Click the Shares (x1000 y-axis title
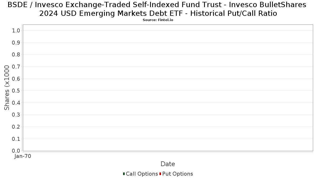Screen dimensions: 316x178 7,88
